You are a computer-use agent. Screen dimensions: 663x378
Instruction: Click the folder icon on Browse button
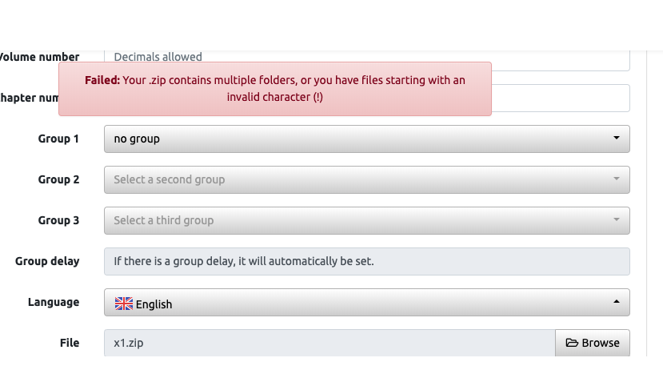pos(572,343)
